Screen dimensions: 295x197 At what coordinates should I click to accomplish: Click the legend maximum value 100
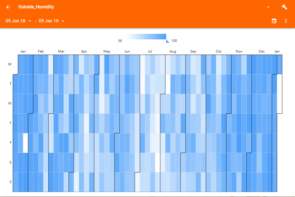point(174,41)
